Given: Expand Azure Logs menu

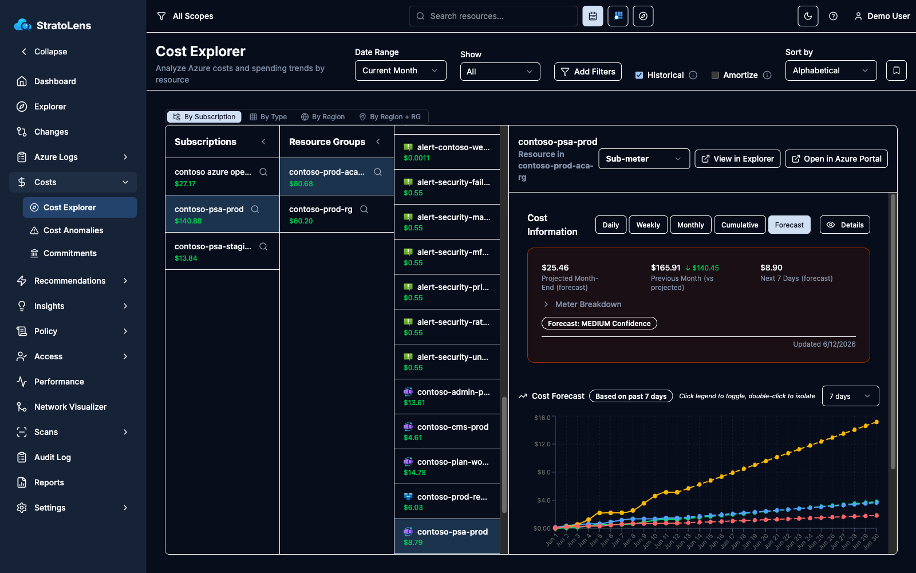Looking at the screenshot, I should pyautogui.click(x=73, y=157).
